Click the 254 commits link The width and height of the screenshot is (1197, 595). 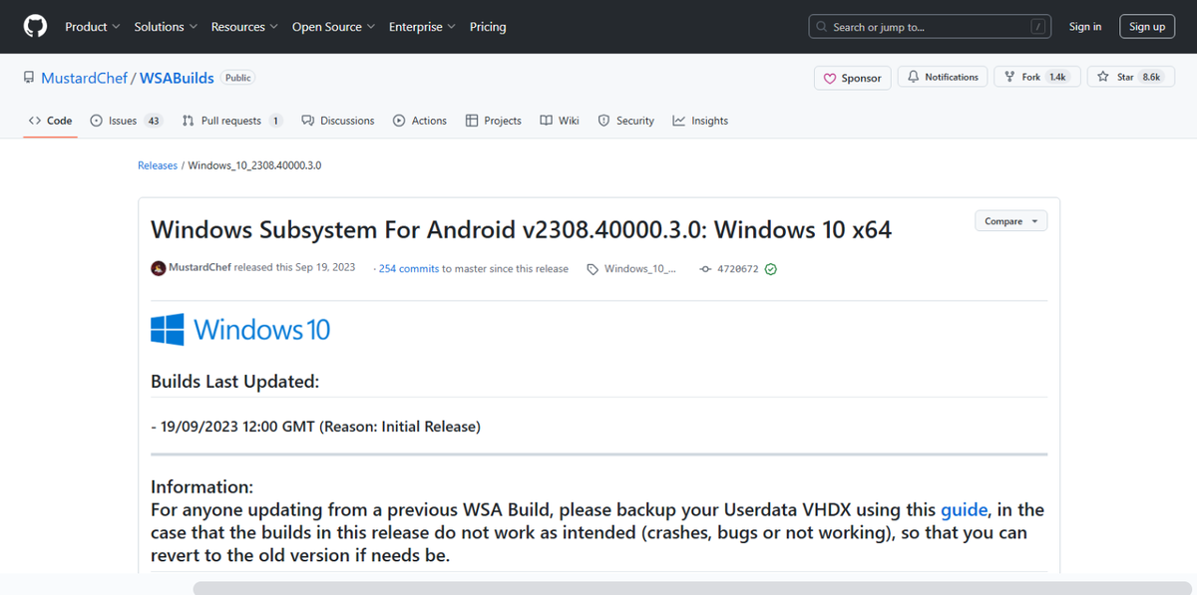(409, 269)
